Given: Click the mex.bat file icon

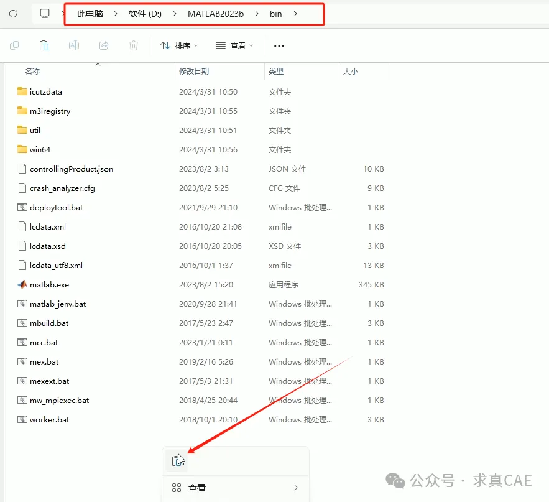Looking at the screenshot, I should 22,361.
